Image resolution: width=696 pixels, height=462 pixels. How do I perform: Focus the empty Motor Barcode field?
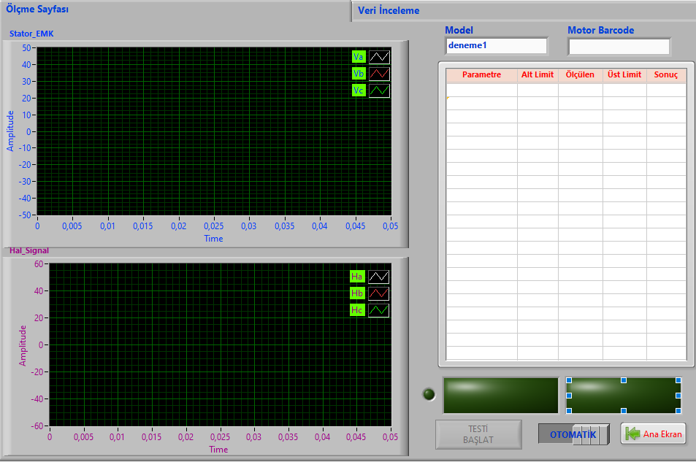tap(619, 46)
